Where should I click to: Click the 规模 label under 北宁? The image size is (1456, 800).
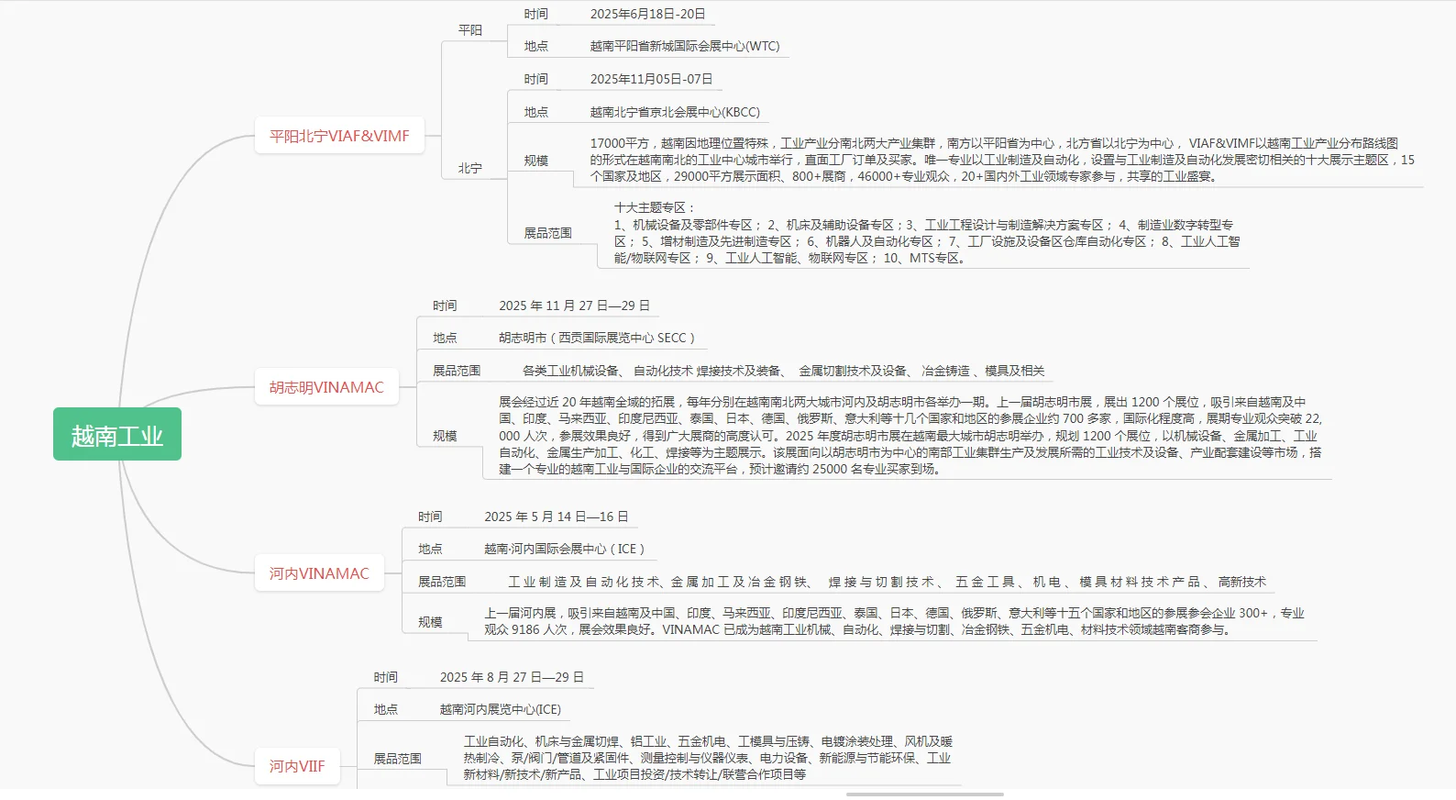tap(536, 161)
